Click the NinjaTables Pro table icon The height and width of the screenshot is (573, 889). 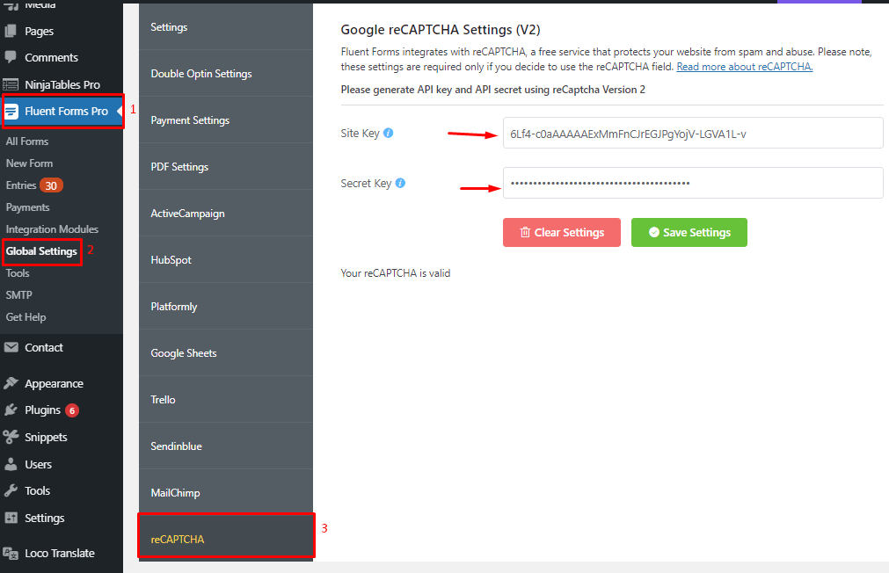[11, 84]
